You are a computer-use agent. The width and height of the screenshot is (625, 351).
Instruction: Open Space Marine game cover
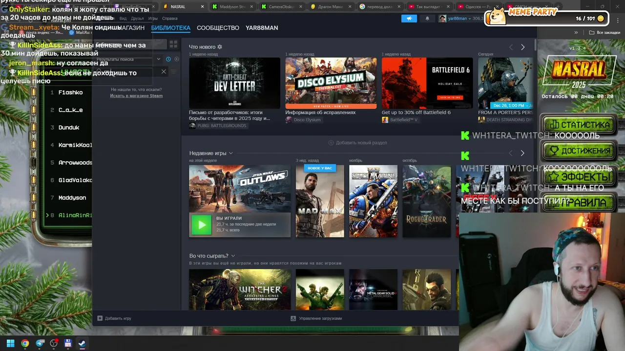[x=373, y=201]
